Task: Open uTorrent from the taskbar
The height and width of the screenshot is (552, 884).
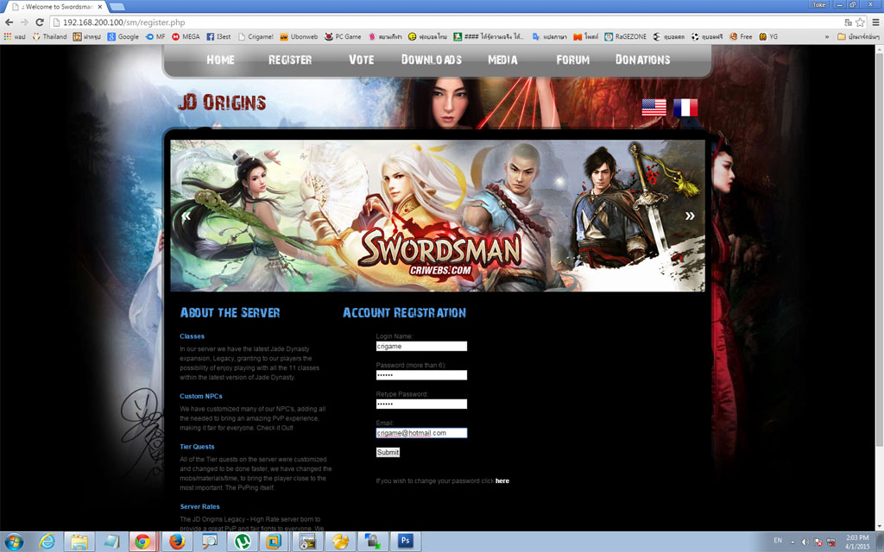Action: [242, 542]
